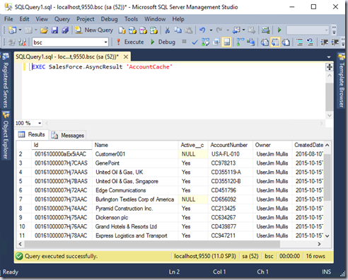
Task: Click the Execute button
Action: coord(130,42)
